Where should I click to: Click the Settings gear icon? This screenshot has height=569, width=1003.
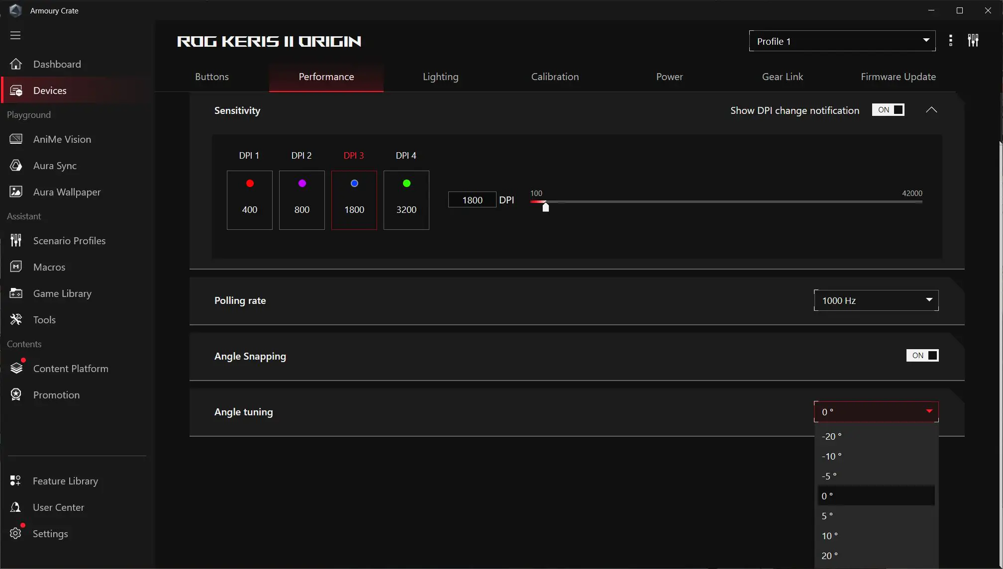coord(16,533)
